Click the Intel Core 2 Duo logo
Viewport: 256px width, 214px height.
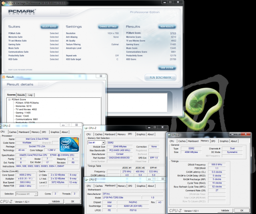69,145
